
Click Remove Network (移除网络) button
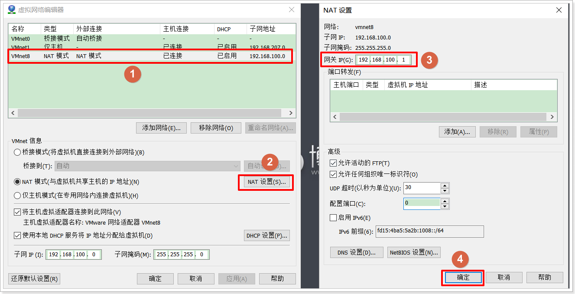[216, 128]
